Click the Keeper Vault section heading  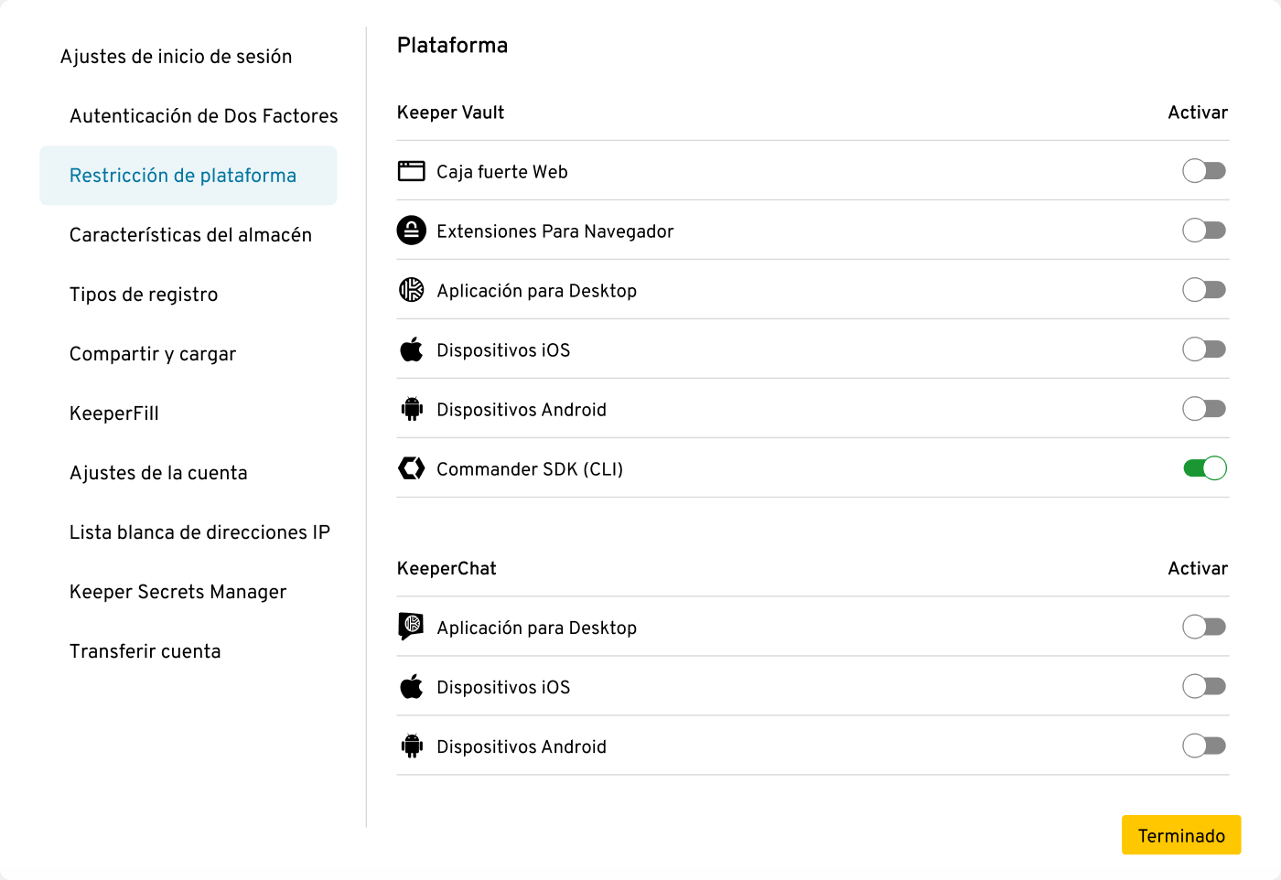coord(451,113)
